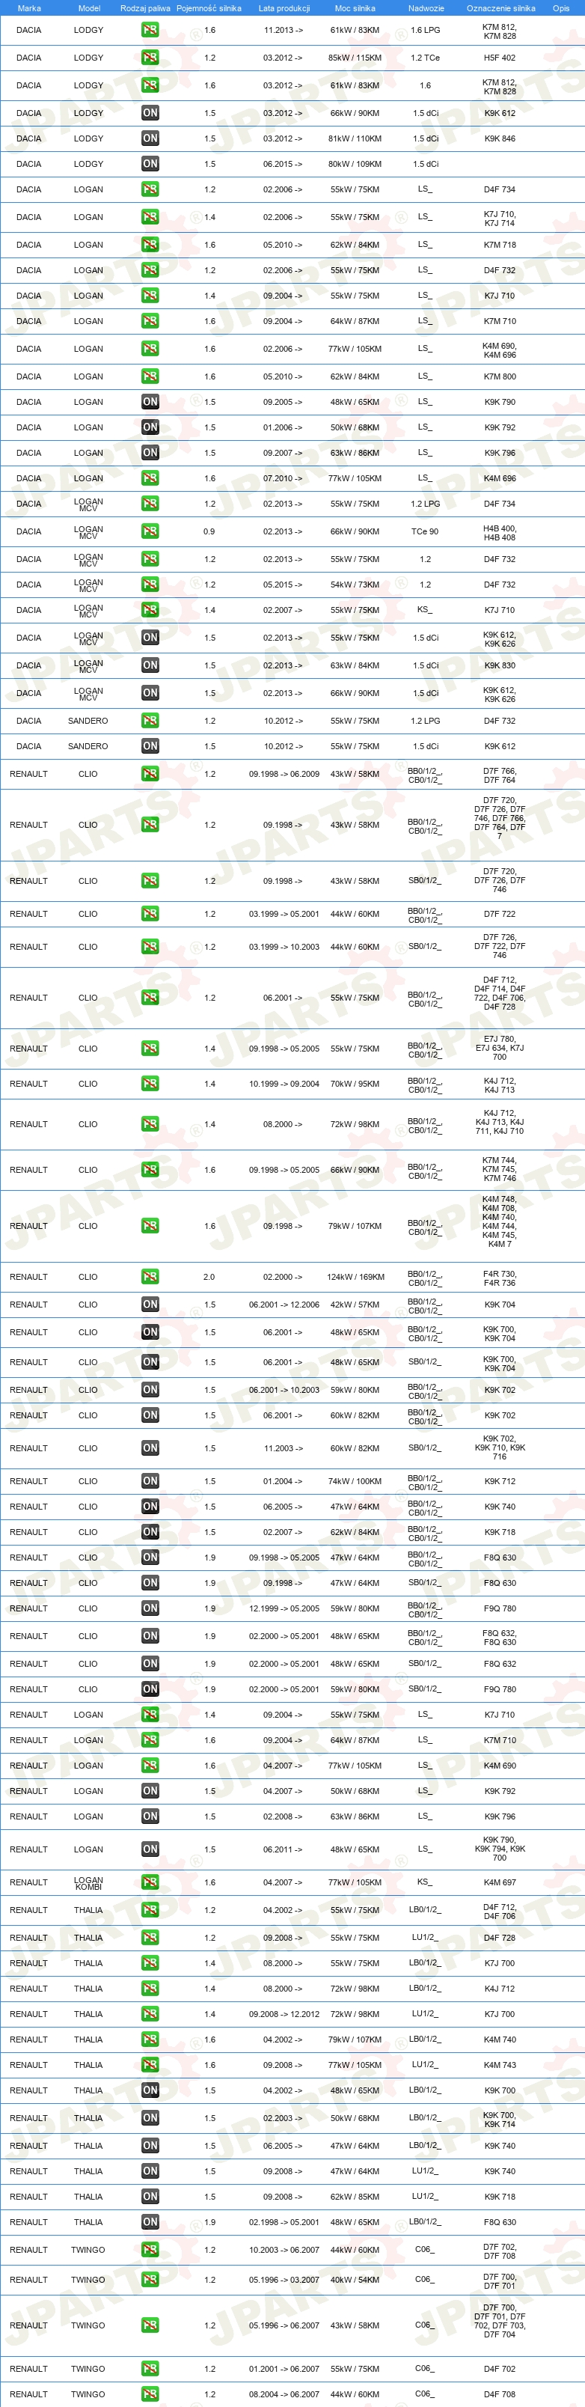This screenshot has height=2407, width=585.
Task: Click petrol icon in Dacia Sandero 1.2 LPG row
Action: [150, 721]
